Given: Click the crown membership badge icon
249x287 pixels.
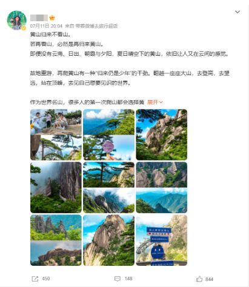Looking at the screenshot, I should click(52, 18).
